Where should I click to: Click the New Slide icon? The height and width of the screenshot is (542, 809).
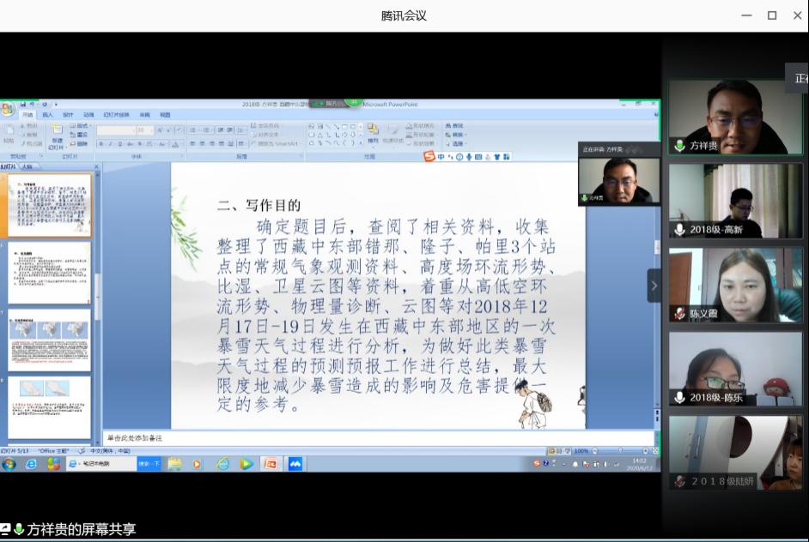pos(57,131)
